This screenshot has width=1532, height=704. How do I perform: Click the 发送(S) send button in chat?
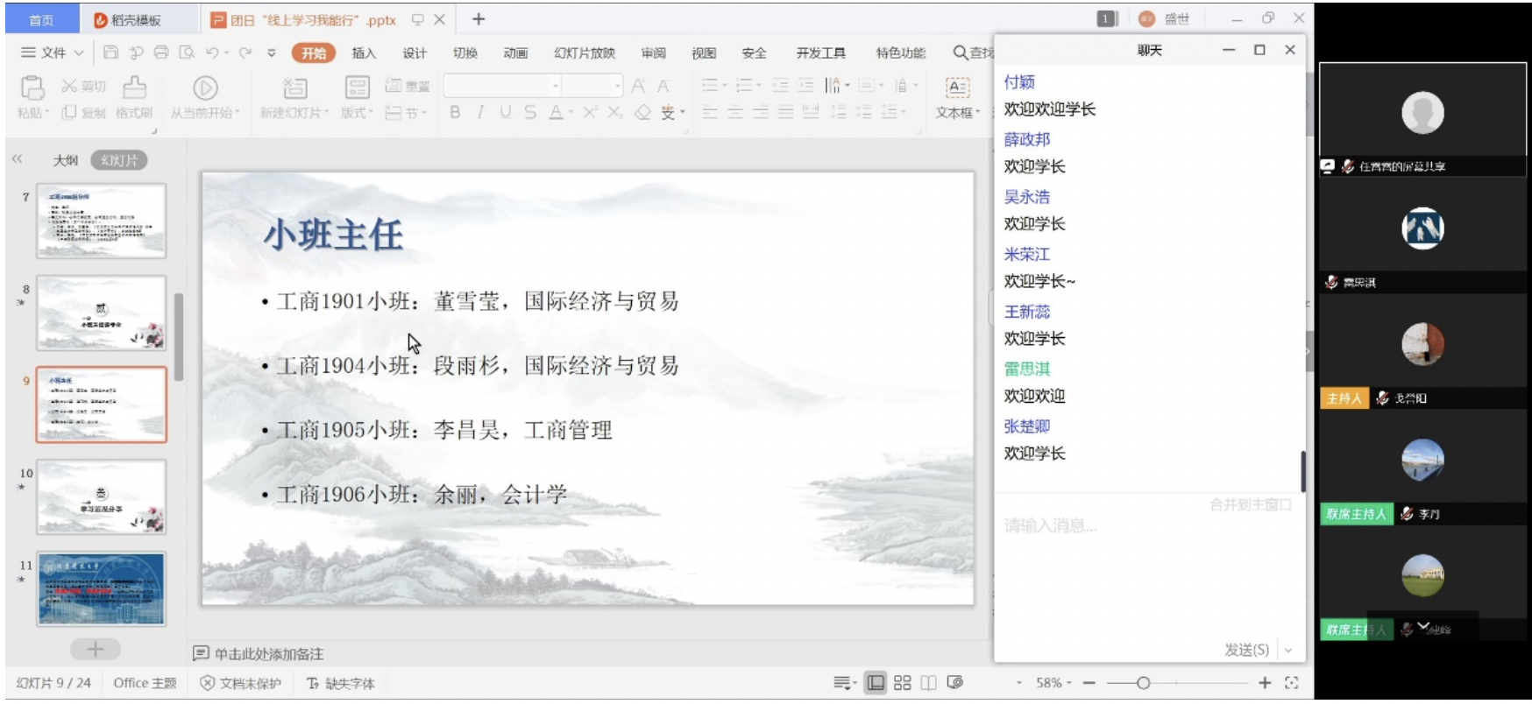1246,650
